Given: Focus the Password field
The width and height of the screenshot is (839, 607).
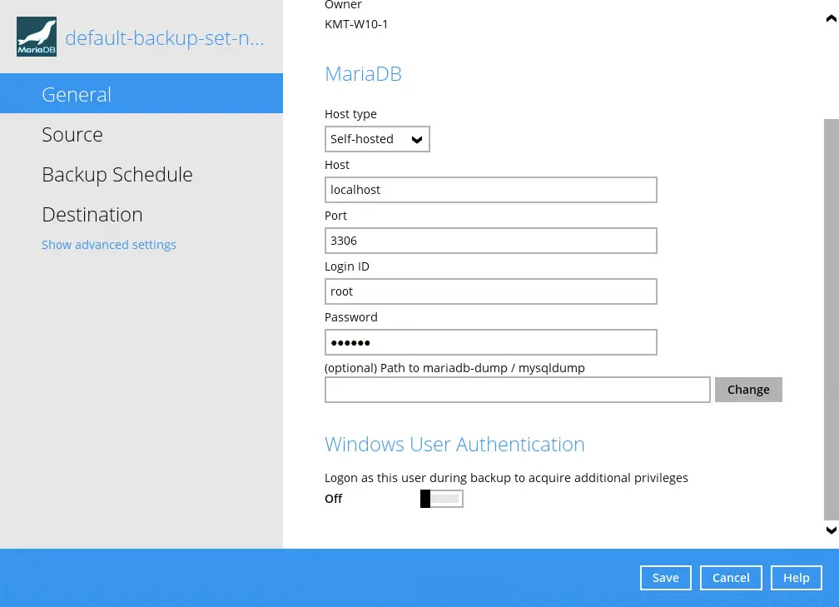Looking at the screenshot, I should click(x=490, y=342).
